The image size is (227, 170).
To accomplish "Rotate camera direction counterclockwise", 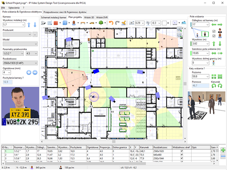I will tap(214, 86).
